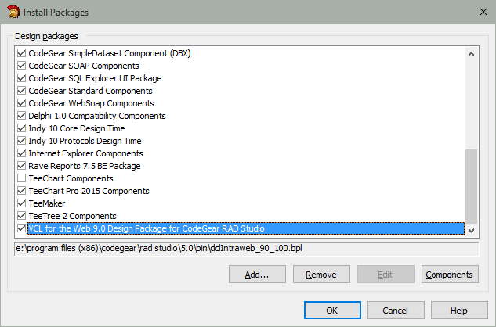Select Rave Reports 7.5 BE Package text
Viewport: 496px width, 327px height.
[85, 166]
